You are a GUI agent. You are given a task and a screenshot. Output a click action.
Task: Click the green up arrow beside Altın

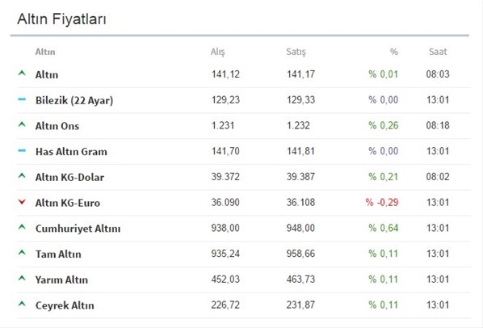22,74
